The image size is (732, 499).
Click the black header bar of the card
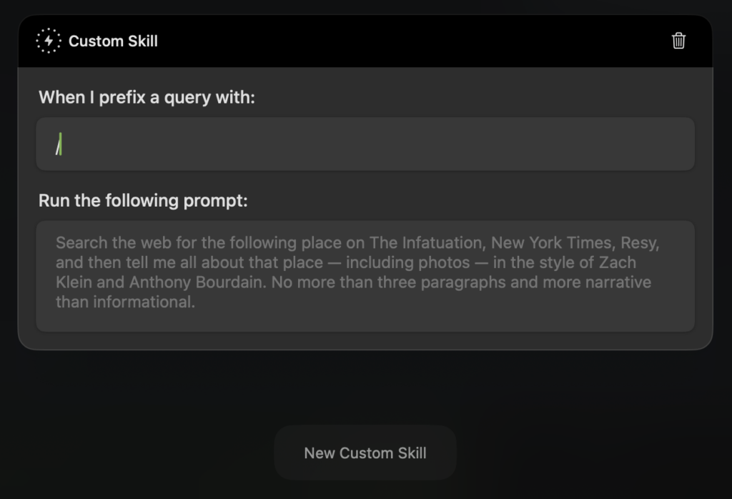(365, 41)
